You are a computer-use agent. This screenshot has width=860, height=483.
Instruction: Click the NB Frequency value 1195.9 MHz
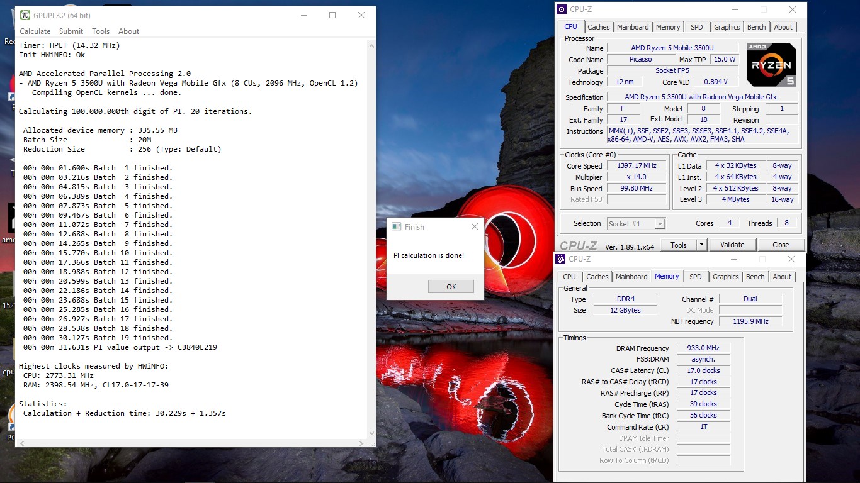point(750,322)
